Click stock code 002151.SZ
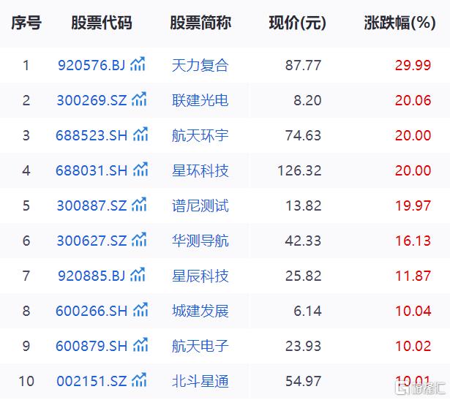Screen dimensions: 450x400 tap(91, 381)
